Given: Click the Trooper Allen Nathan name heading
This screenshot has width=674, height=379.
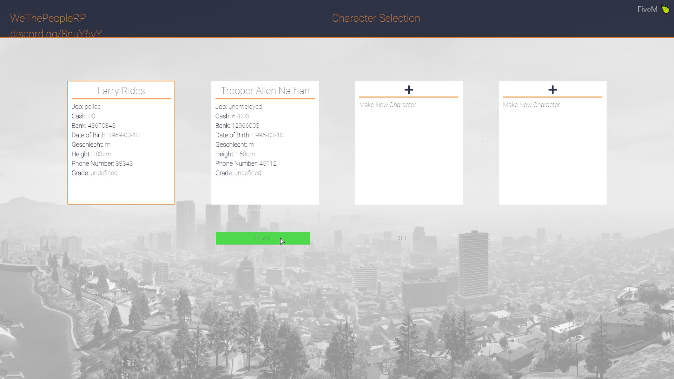Looking at the screenshot, I should [265, 91].
